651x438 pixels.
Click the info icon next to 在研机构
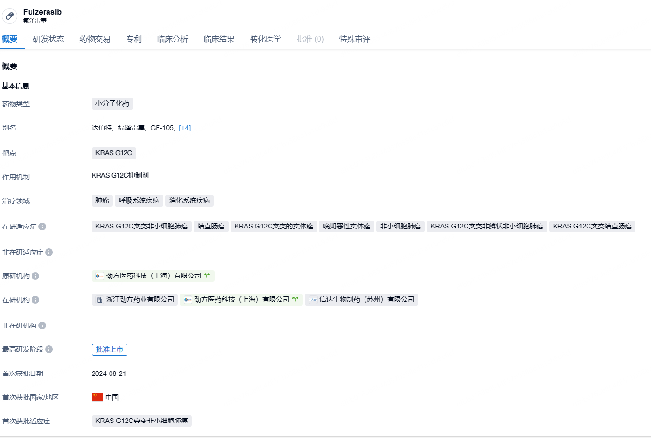(x=35, y=300)
